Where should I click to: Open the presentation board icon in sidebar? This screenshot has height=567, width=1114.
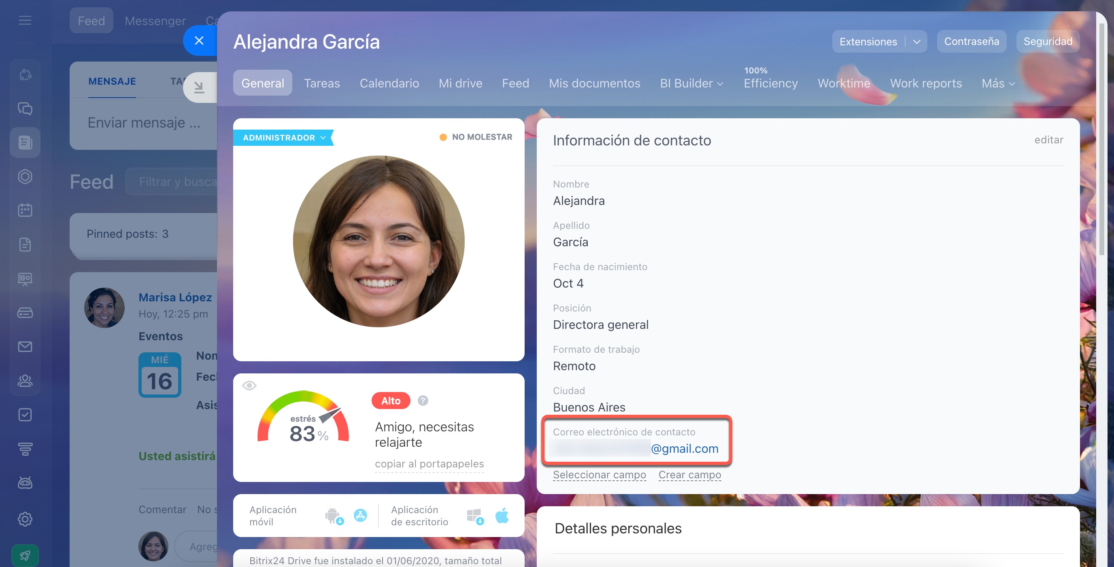[25, 278]
